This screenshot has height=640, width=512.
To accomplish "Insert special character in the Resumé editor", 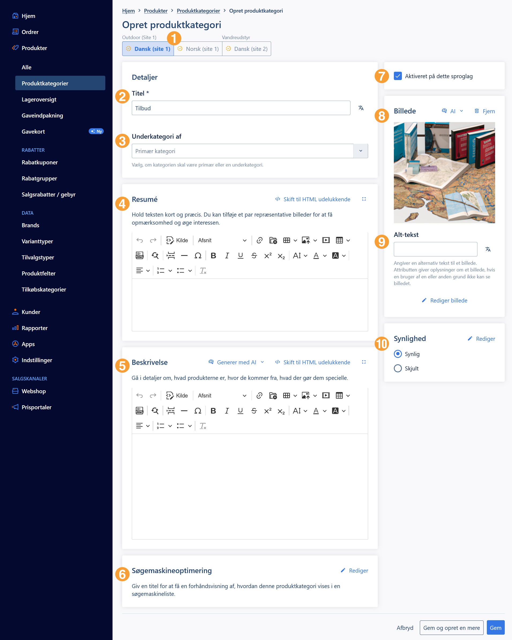I will point(198,256).
